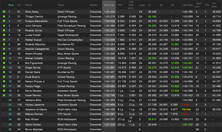Click the Lap time column header

(187, 5)
